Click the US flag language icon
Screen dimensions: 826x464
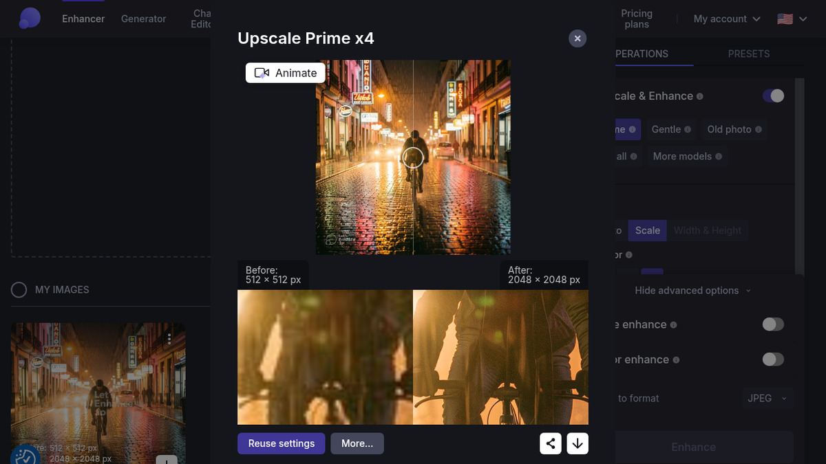785,19
